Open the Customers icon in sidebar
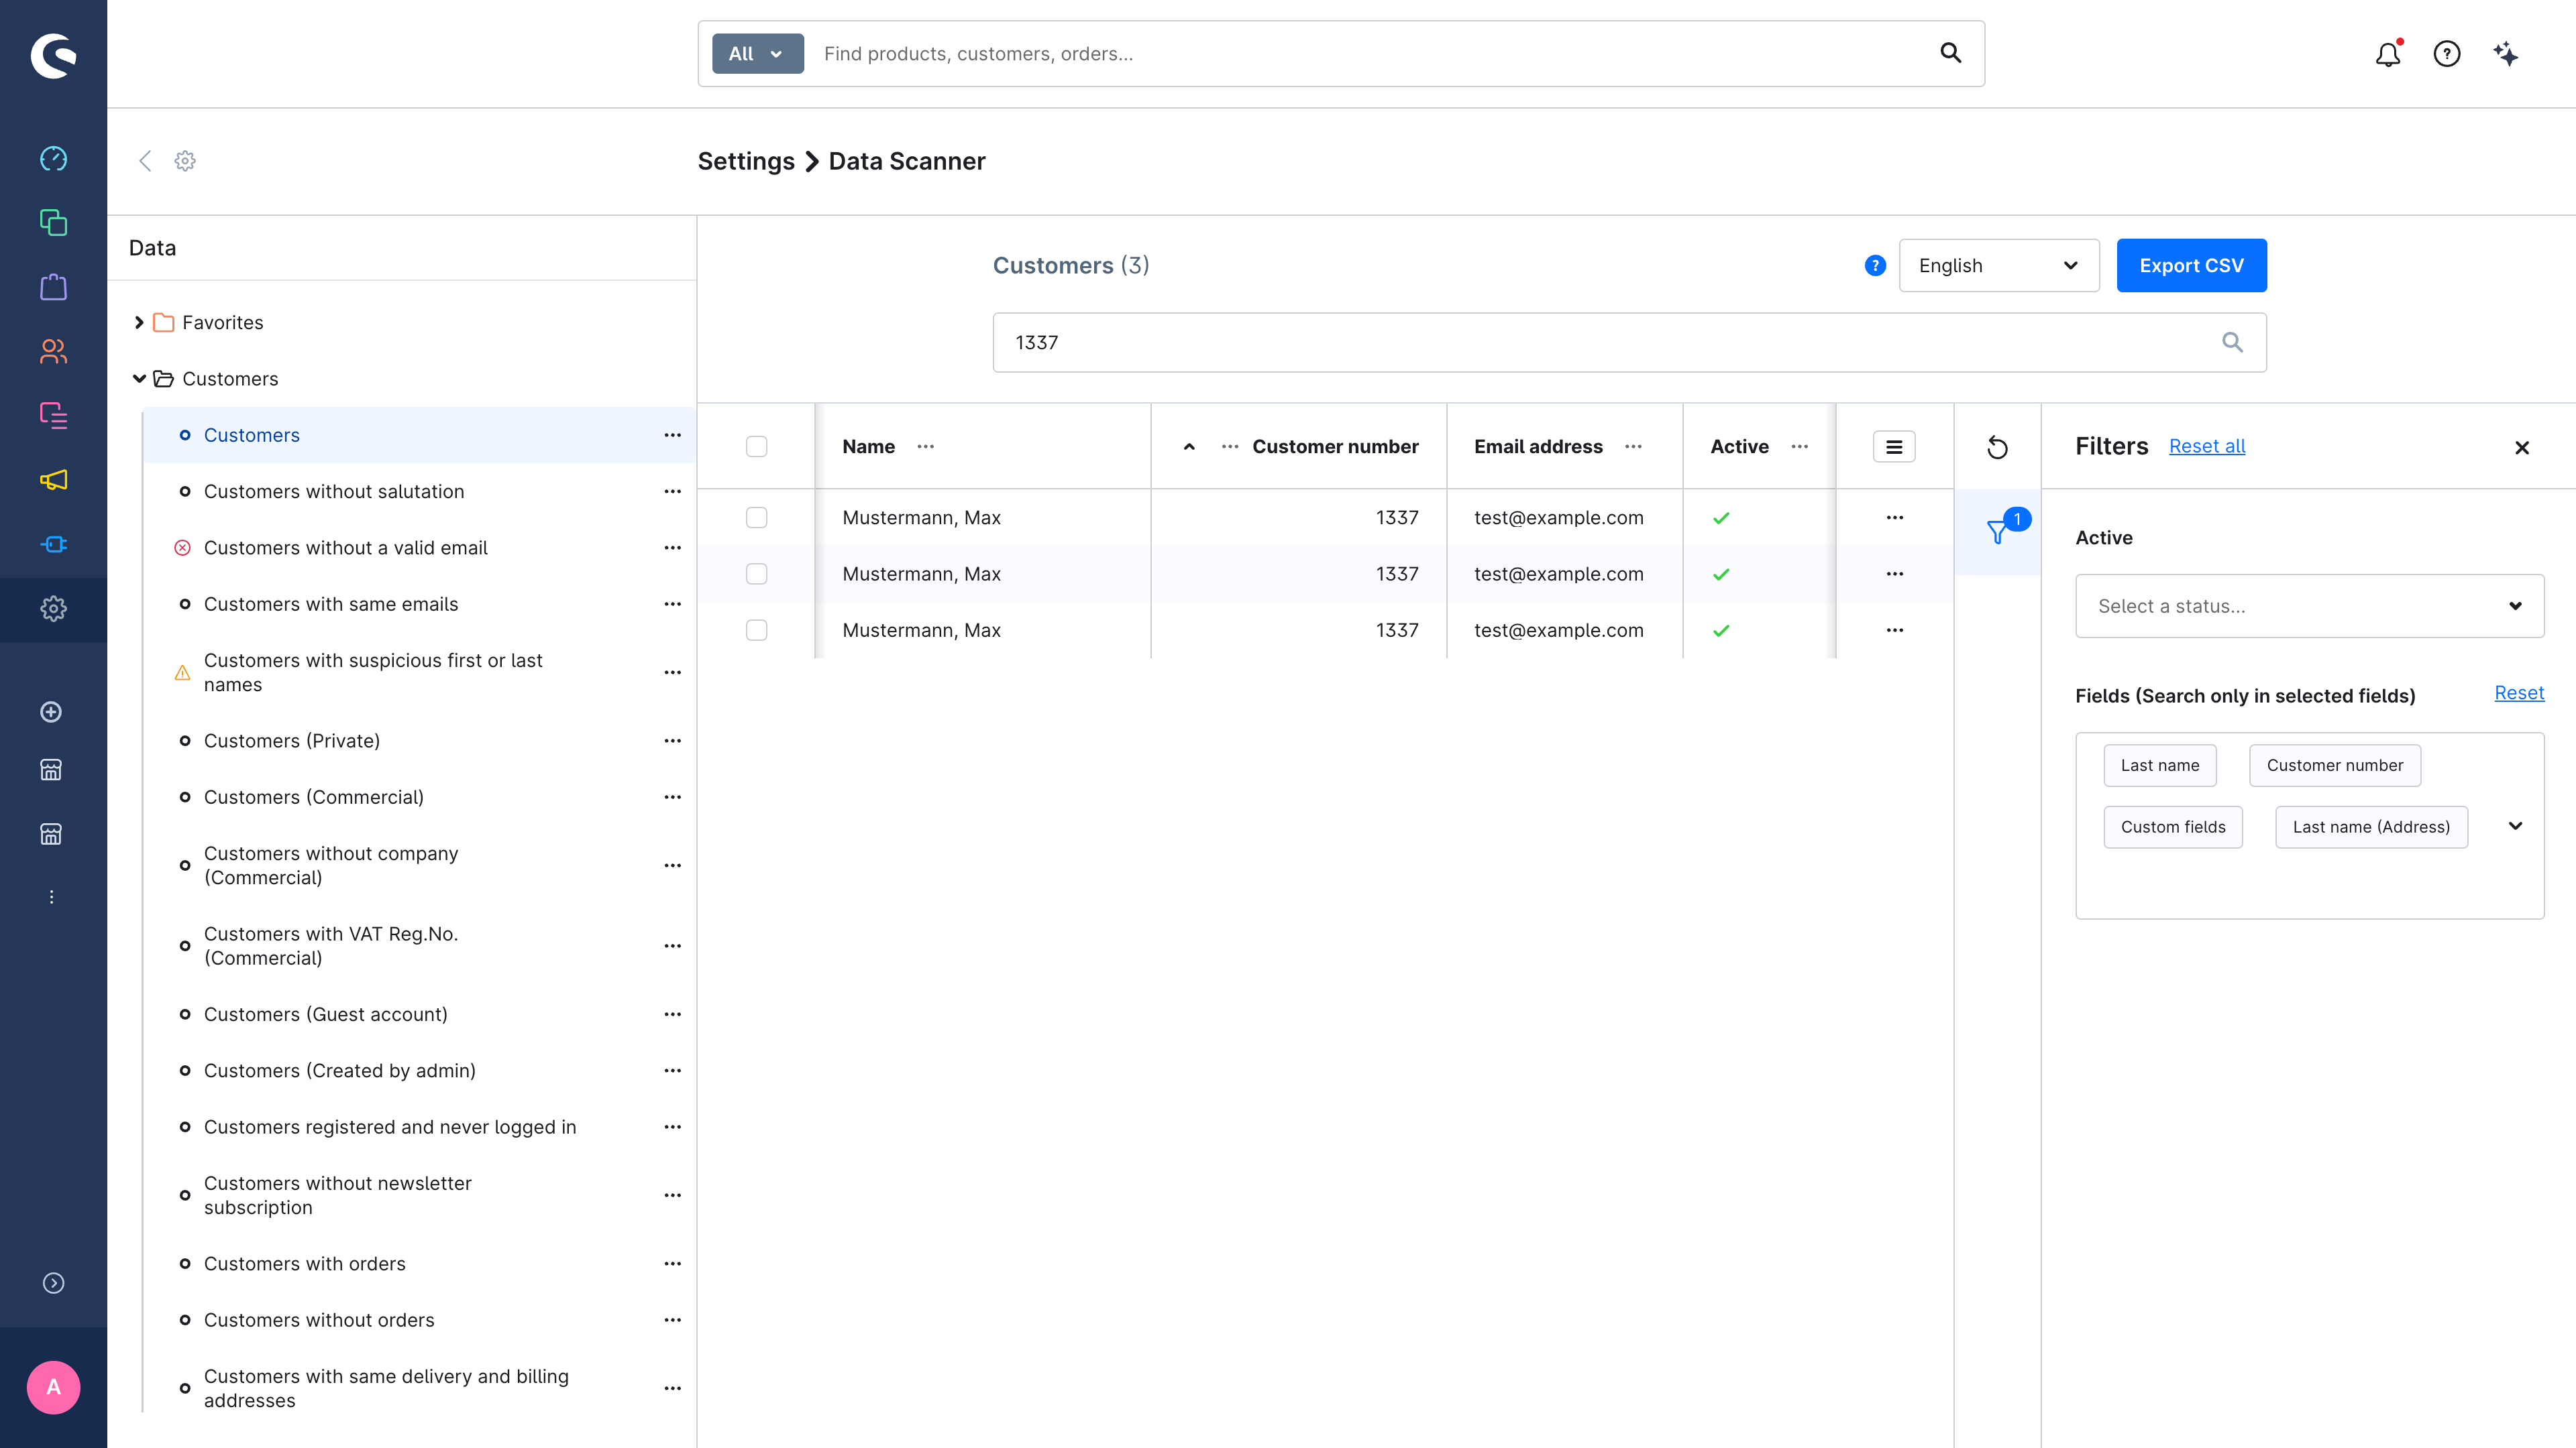This screenshot has width=2576, height=1448. [x=53, y=352]
